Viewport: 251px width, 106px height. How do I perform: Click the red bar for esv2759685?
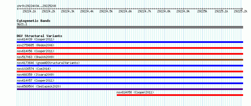click(130, 48)
